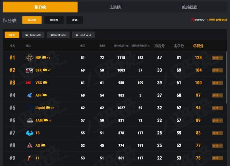Image resolution: width=230 pixels, height=166 pixels.
Task: Click STK total score 104
Action: pyautogui.click(x=198, y=70)
